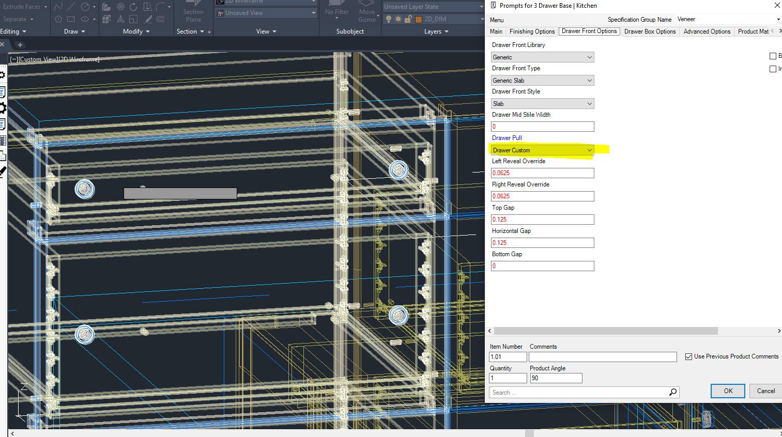Select the Polygon draw tool

click(58, 19)
